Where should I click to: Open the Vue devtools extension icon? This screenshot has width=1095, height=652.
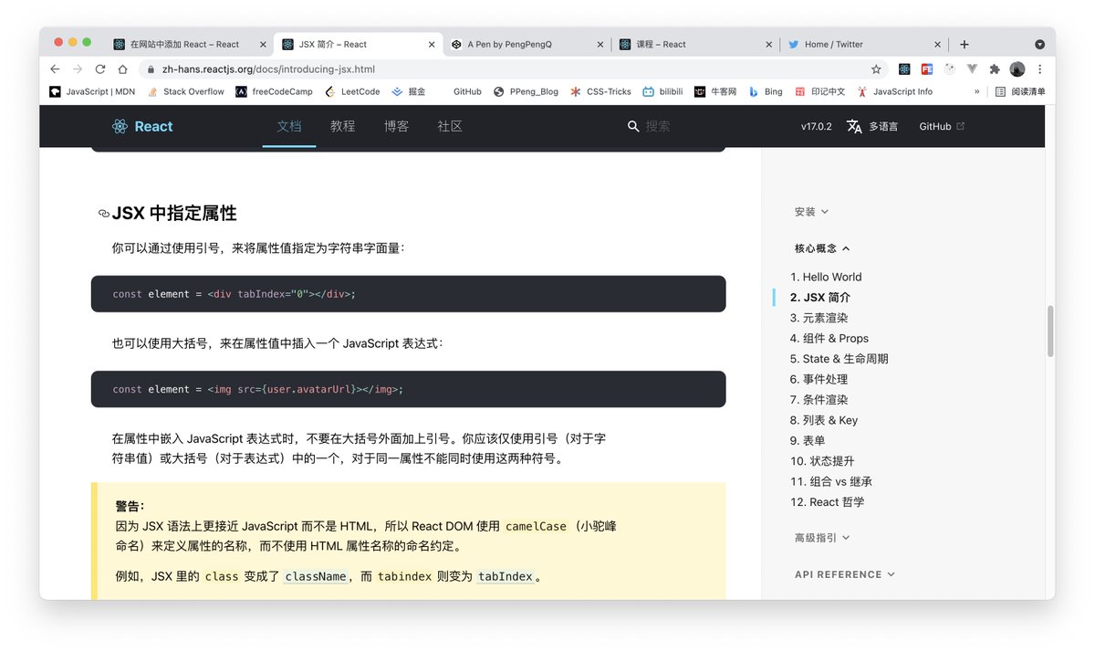[x=972, y=68]
